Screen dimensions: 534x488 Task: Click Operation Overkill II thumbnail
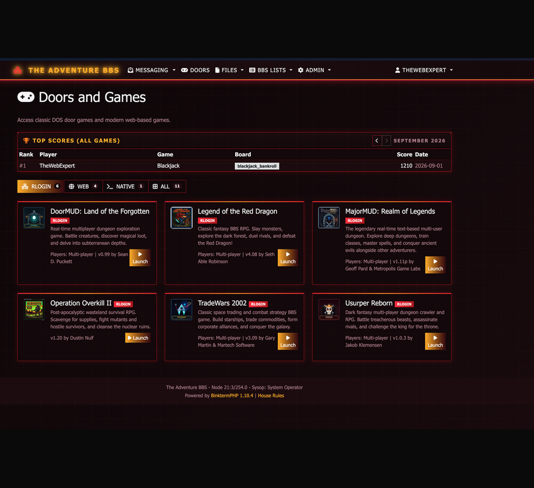34,309
